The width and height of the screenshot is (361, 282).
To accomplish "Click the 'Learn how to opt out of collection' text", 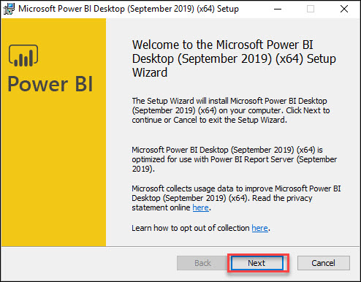I will pyautogui.click(x=191, y=228).
